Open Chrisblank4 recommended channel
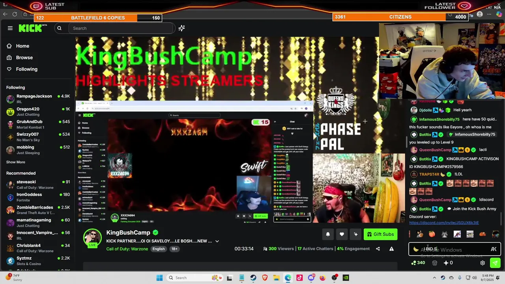505x284 pixels. 37,248
